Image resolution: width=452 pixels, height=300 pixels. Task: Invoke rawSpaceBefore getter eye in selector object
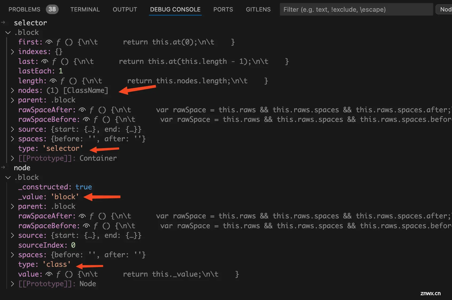click(x=86, y=119)
